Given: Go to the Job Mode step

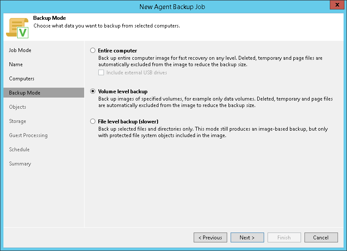Looking at the screenshot, I should (x=20, y=50).
